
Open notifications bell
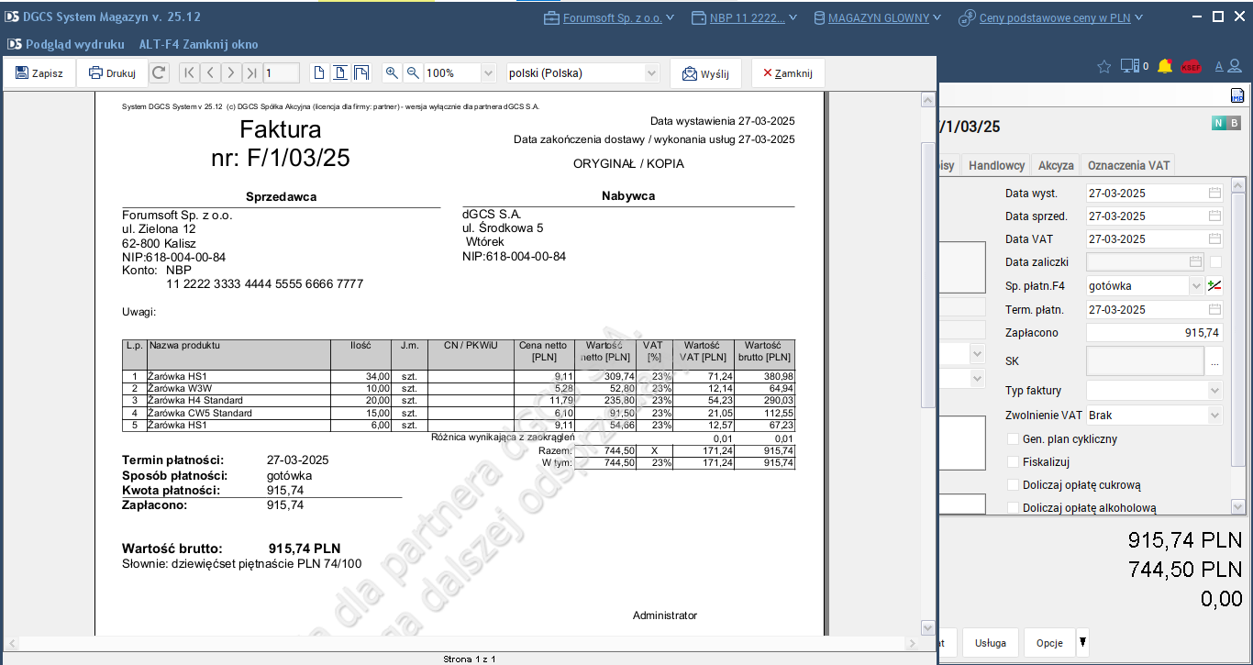click(1165, 66)
